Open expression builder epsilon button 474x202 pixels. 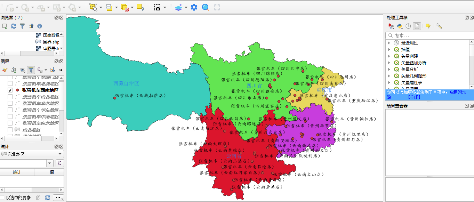click(x=59, y=163)
